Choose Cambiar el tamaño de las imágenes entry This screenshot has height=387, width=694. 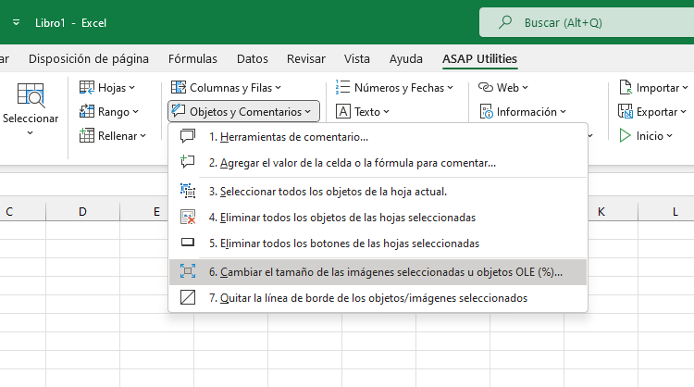(378, 272)
